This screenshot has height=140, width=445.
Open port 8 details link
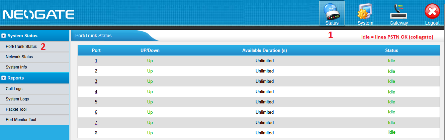pyautogui.click(x=96, y=133)
